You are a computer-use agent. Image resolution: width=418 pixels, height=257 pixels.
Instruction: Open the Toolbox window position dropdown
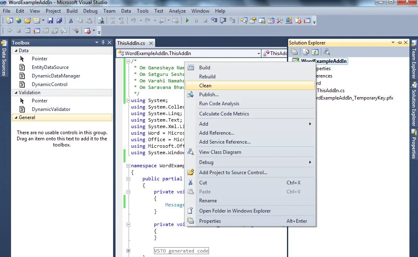pyautogui.click(x=97, y=42)
